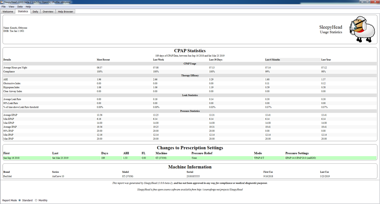Viewport: 380px width, 204px height.
Task: Click the 'Average EPAP' row label
Action: point(10,115)
